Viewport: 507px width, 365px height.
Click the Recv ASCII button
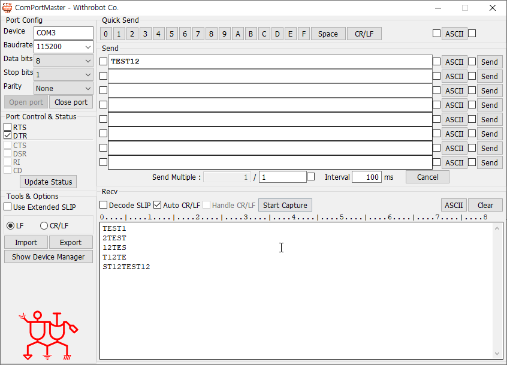[454, 206]
